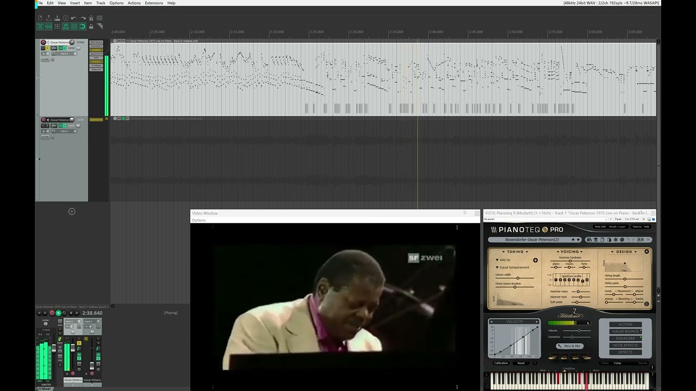
Task: Click the velocity Calibration button
Action: (x=501, y=363)
